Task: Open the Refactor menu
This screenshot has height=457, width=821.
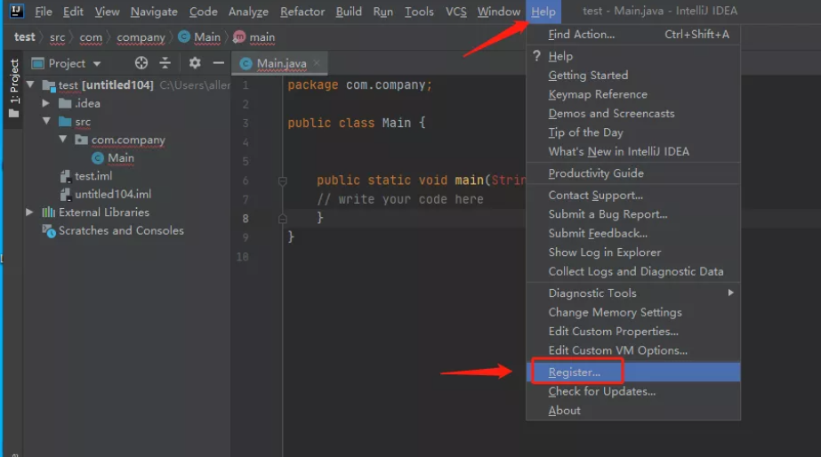Action: point(302,12)
